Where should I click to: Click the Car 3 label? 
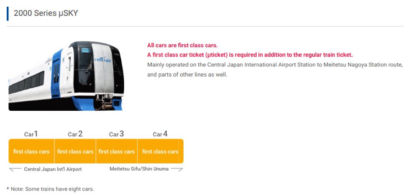tap(117, 134)
